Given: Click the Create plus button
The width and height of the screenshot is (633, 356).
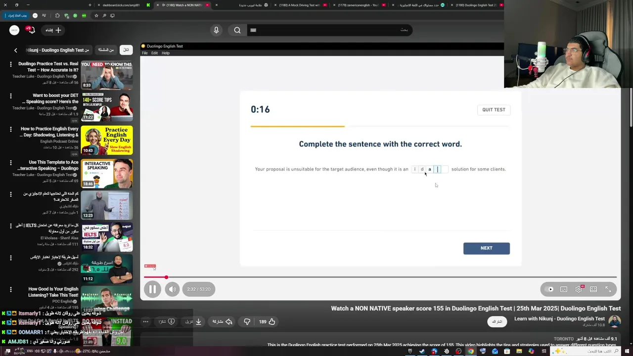Looking at the screenshot, I should pyautogui.click(x=53, y=30).
